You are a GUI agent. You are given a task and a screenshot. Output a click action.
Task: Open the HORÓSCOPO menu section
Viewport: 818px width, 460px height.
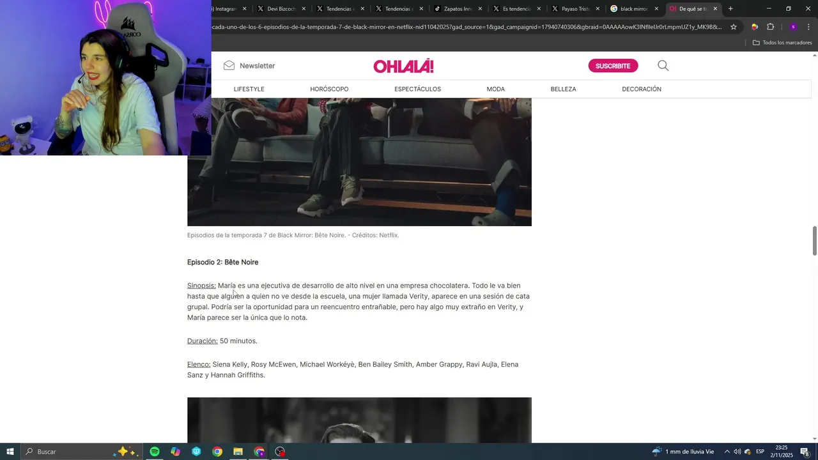(x=329, y=89)
